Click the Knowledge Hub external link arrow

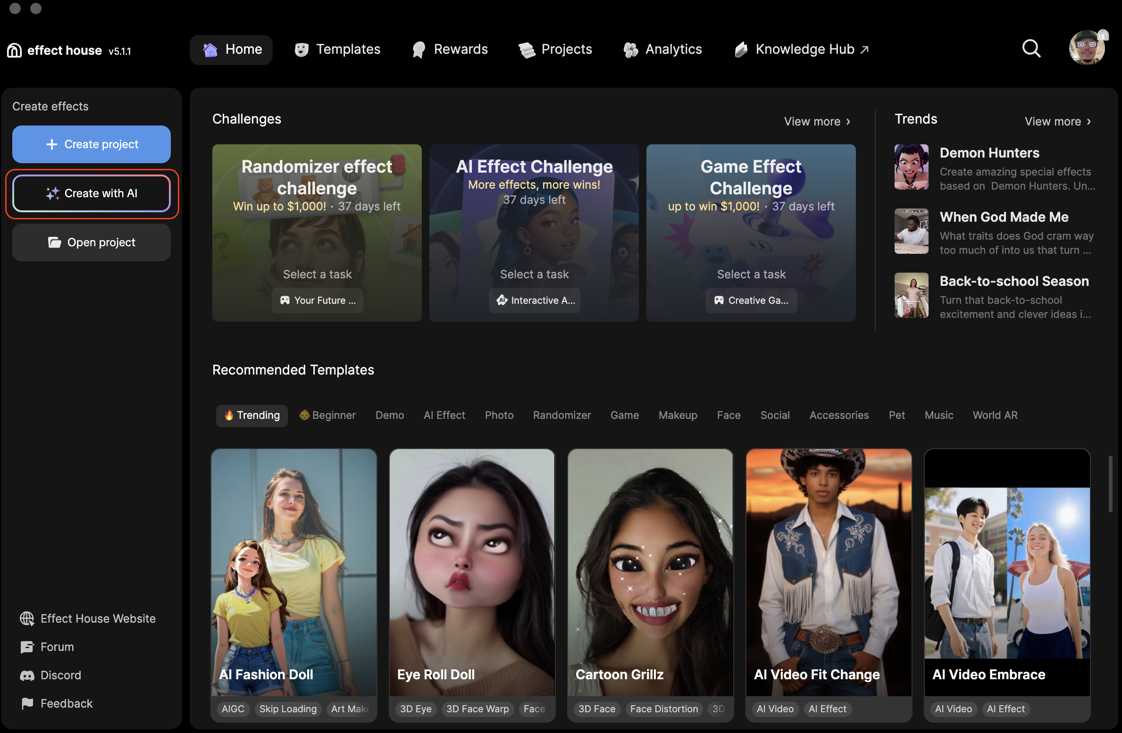pyautogui.click(x=864, y=50)
